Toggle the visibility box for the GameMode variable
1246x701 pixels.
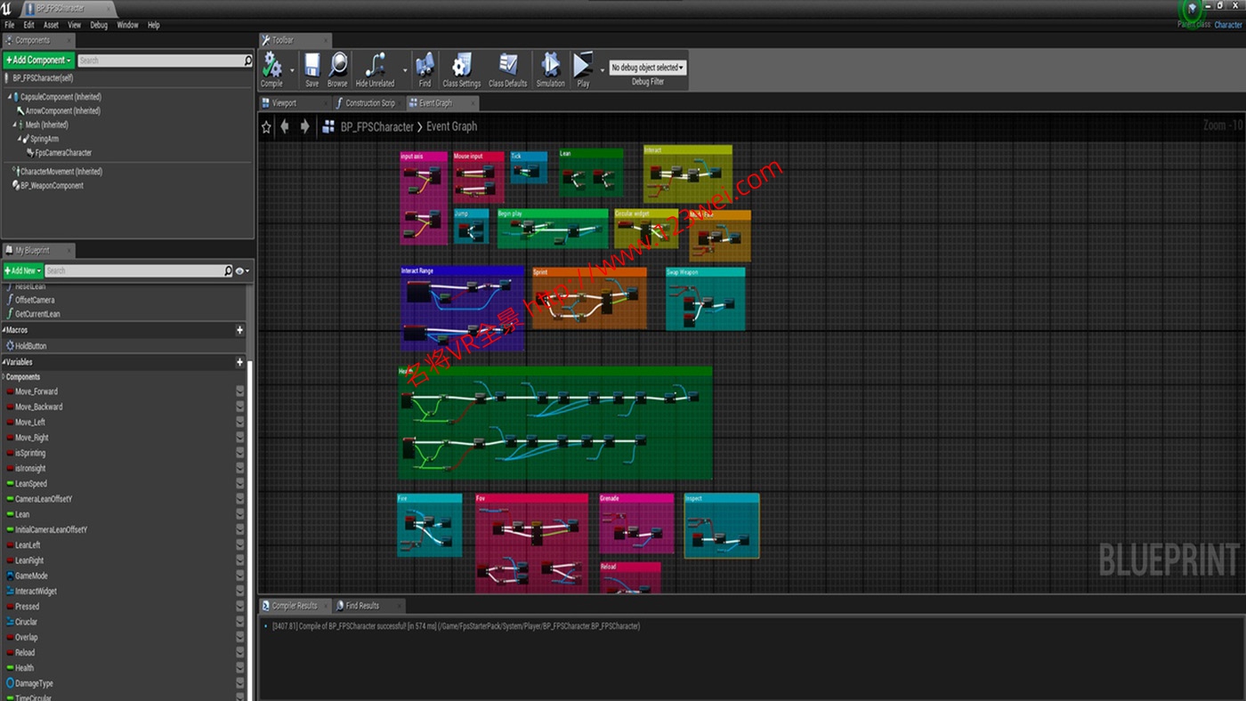(240, 576)
